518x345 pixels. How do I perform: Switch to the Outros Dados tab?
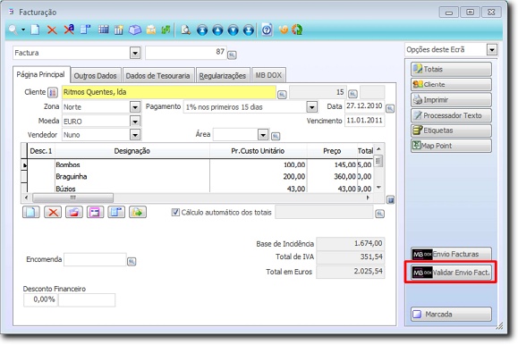95,76
